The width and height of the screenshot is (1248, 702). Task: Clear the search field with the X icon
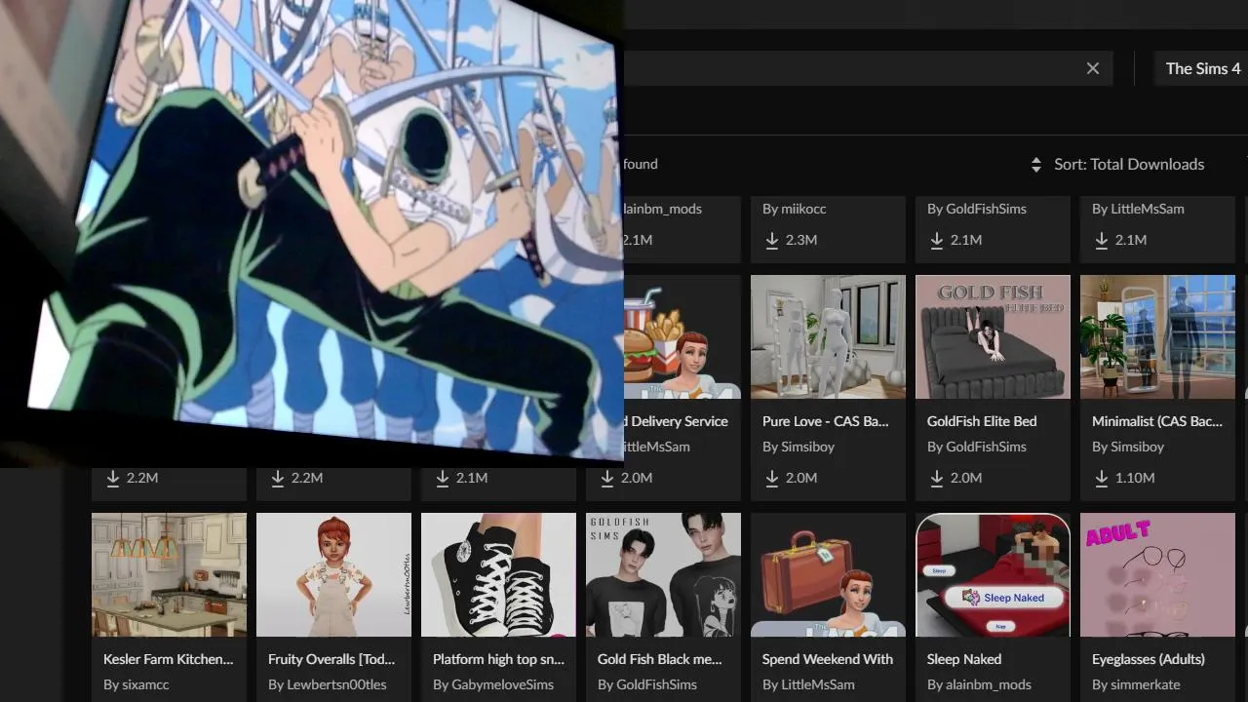click(1093, 68)
